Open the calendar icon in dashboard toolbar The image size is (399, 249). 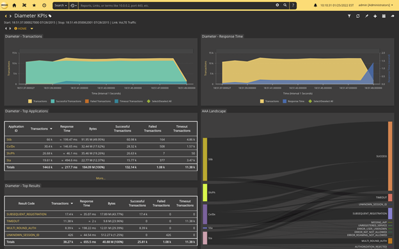tap(384, 16)
